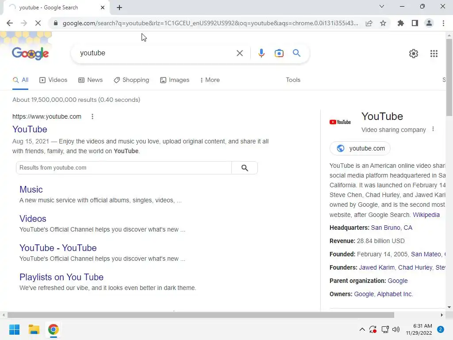Submit search with magnifier icon

(296, 53)
